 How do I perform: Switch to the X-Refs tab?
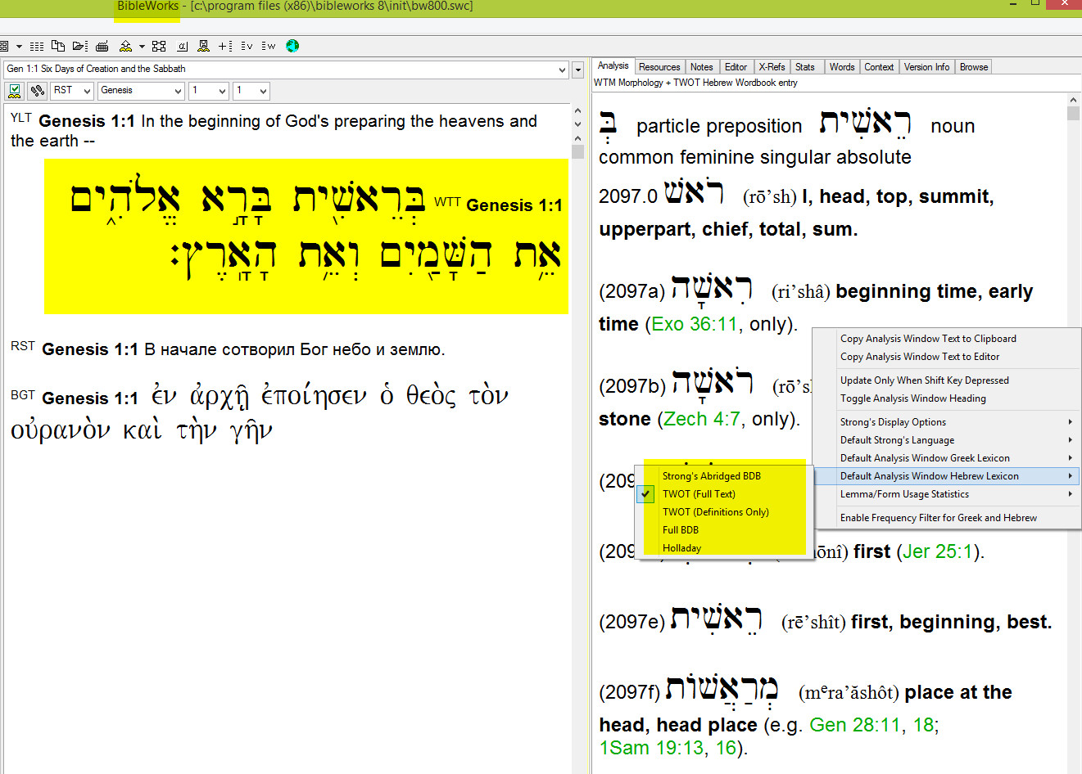click(772, 67)
